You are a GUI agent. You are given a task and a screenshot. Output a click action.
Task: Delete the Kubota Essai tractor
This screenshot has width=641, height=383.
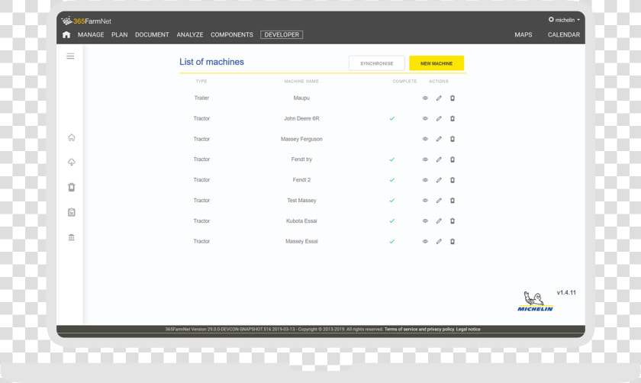click(x=453, y=220)
